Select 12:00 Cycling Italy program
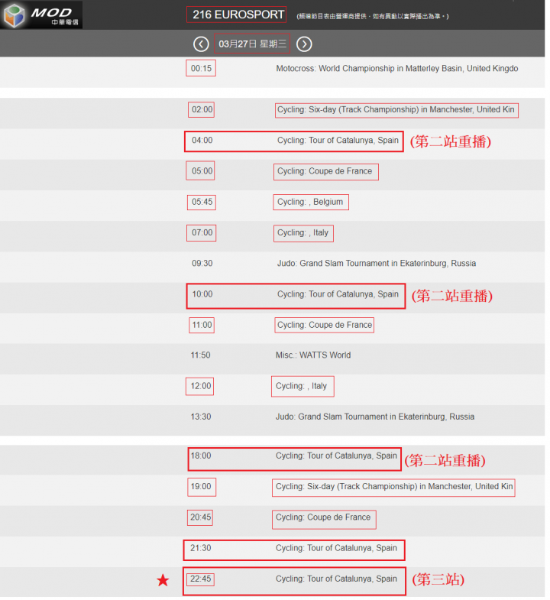 tap(272, 390)
